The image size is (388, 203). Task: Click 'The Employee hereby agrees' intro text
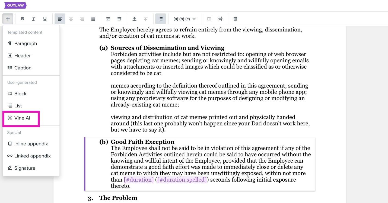[201, 33]
